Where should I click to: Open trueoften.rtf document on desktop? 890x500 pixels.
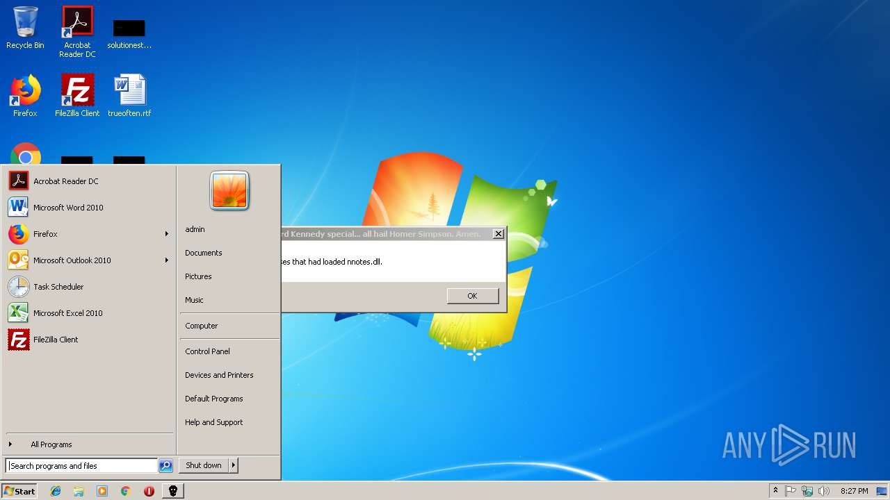pos(129,96)
